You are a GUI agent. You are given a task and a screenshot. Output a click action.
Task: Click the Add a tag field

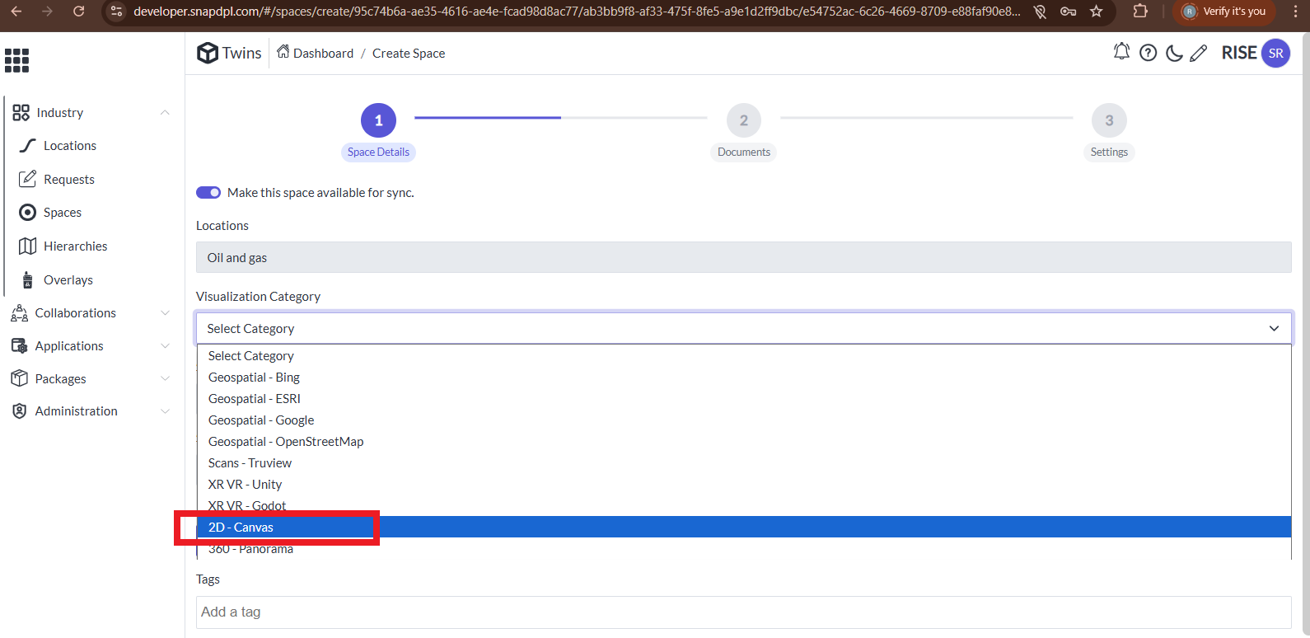(x=744, y=612)
